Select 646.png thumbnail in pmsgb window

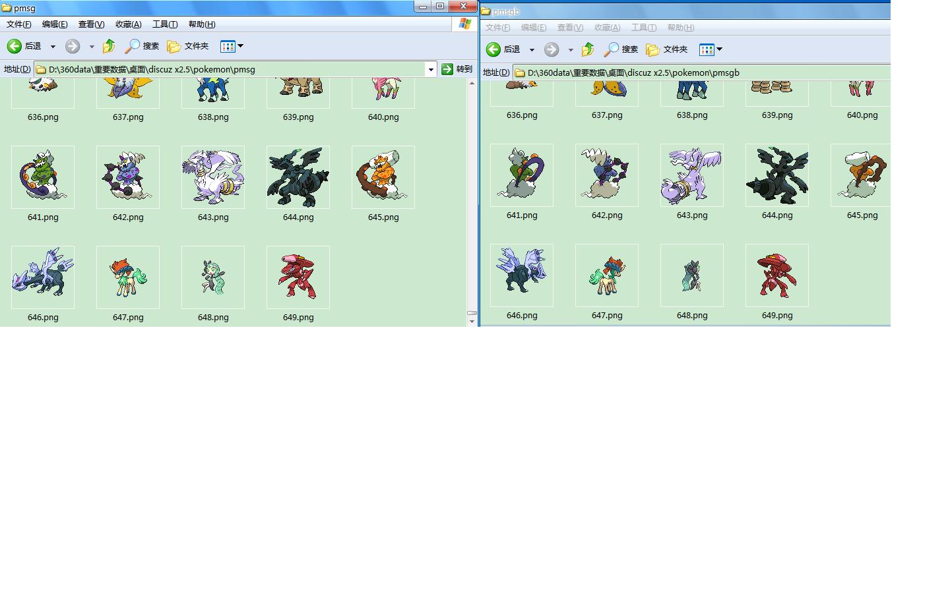(x=522, y=275)
